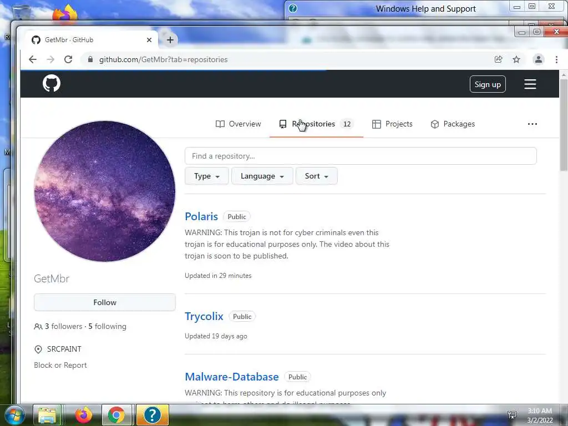Click the browser forward arrow
The image size is (568, 426).
coord(50,59)
